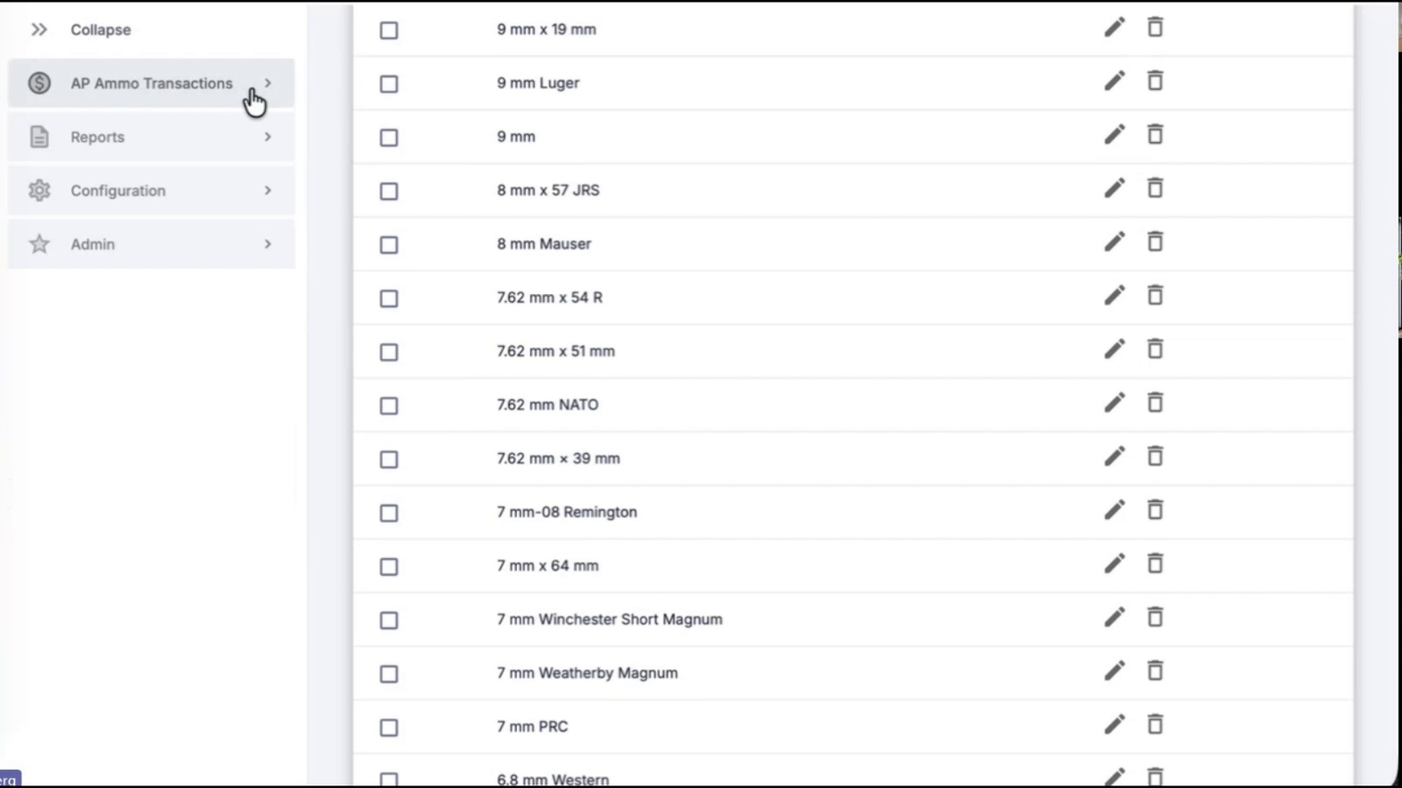Click pencil icon for 7.62 mm NATO
Viewport: 1402px width, 788px height.
(x=1114, y=403)
